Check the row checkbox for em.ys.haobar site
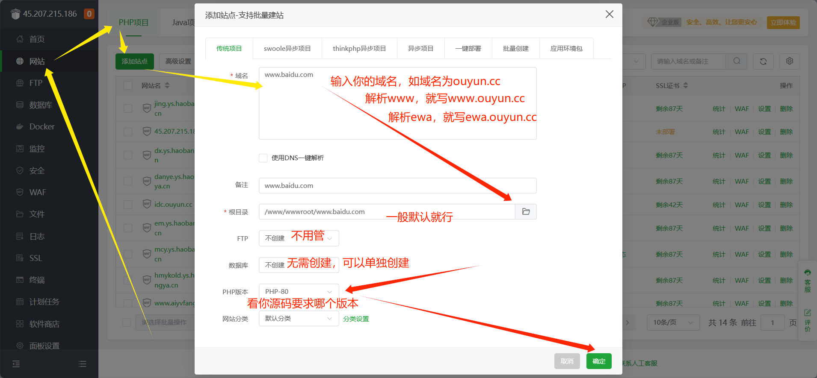Image resolution: width=817 pixels, height=378 pixels. [128, 228]
